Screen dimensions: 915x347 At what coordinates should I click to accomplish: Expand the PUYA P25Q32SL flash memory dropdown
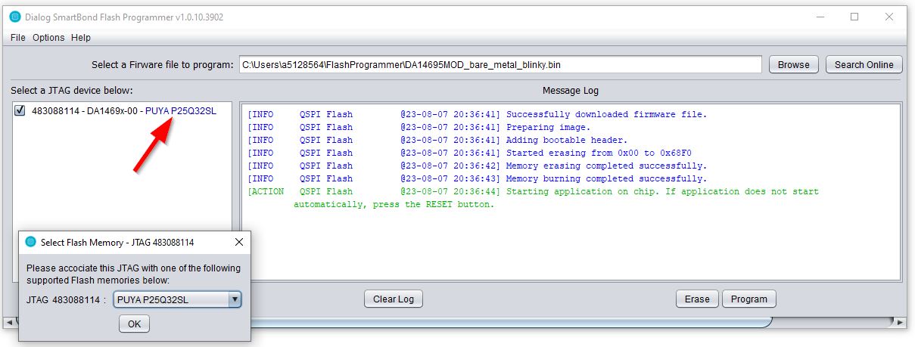(235, 299)
